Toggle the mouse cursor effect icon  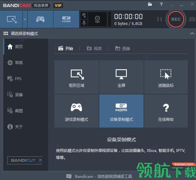84,16
